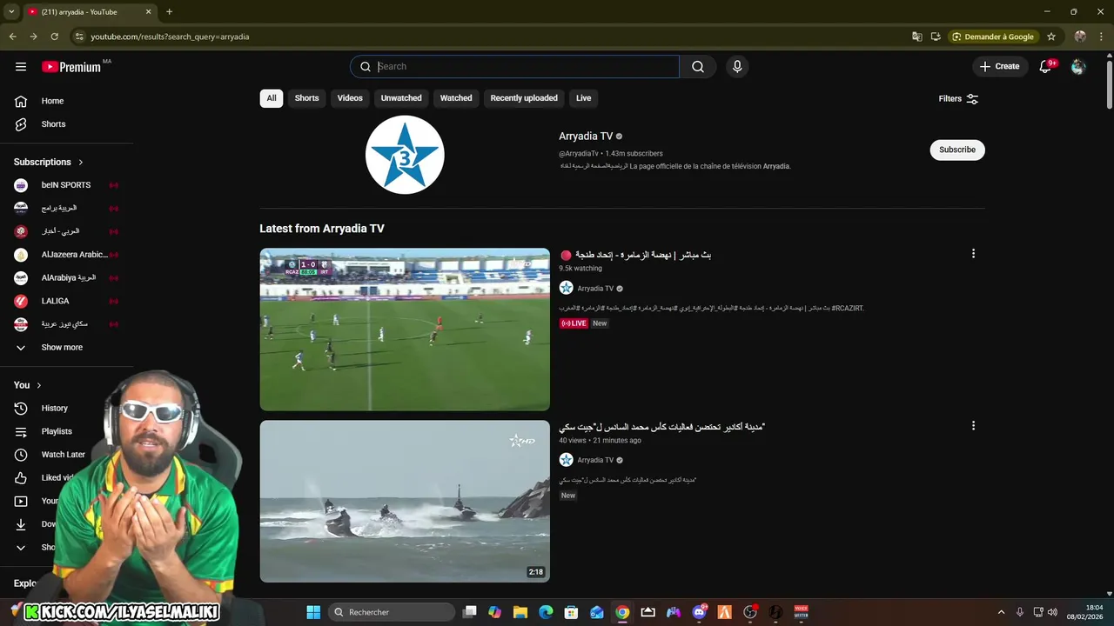This screenshot has height=626, width=1114.
Task: Click Arryadia TV under jet ski video
Action: [595, 460]
